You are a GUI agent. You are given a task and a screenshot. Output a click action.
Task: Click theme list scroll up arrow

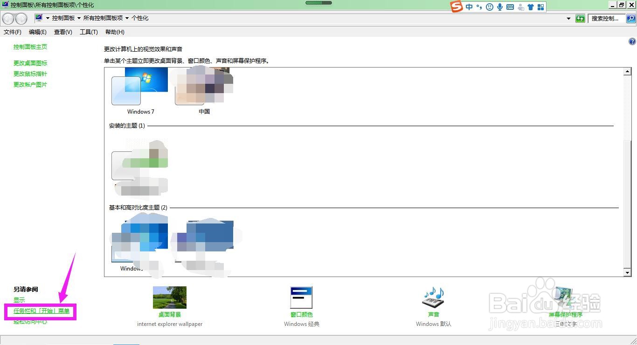click(627, 72)
